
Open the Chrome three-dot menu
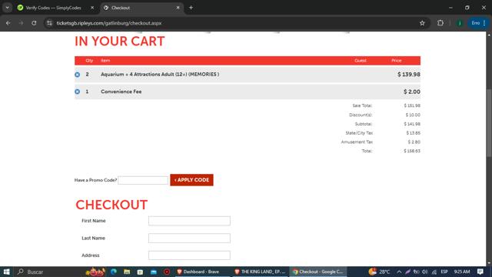click(484, 23)
